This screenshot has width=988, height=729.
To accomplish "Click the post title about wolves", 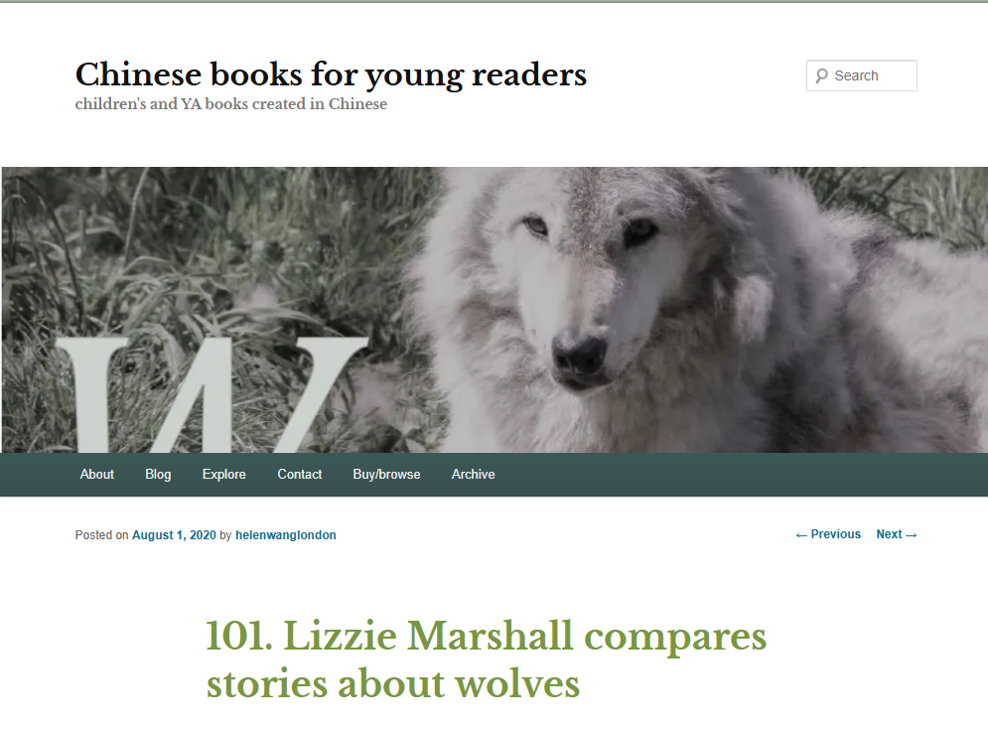I will point(487,659).
